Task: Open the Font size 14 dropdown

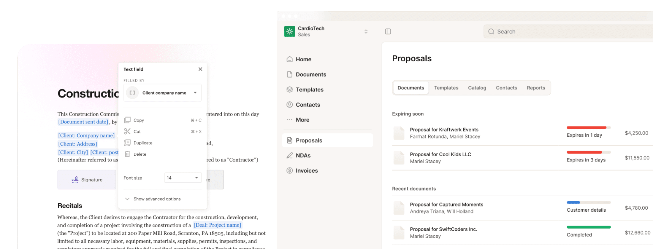Action: click(x=183, y=178)
